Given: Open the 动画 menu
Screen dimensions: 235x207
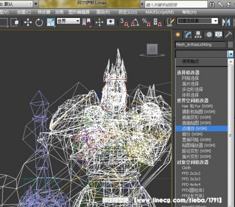Looking at the screenshot, I should (x=59, y=12).
